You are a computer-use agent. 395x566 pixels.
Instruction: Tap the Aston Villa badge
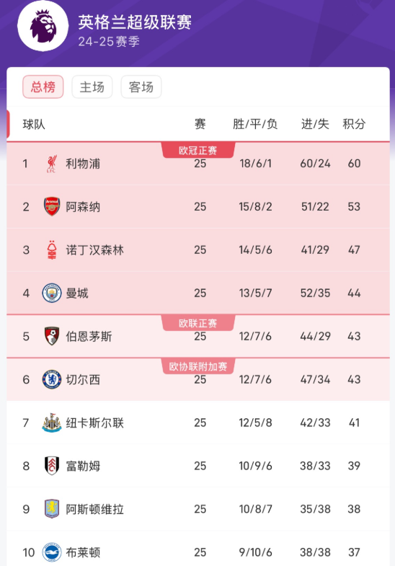coord(52,509)
